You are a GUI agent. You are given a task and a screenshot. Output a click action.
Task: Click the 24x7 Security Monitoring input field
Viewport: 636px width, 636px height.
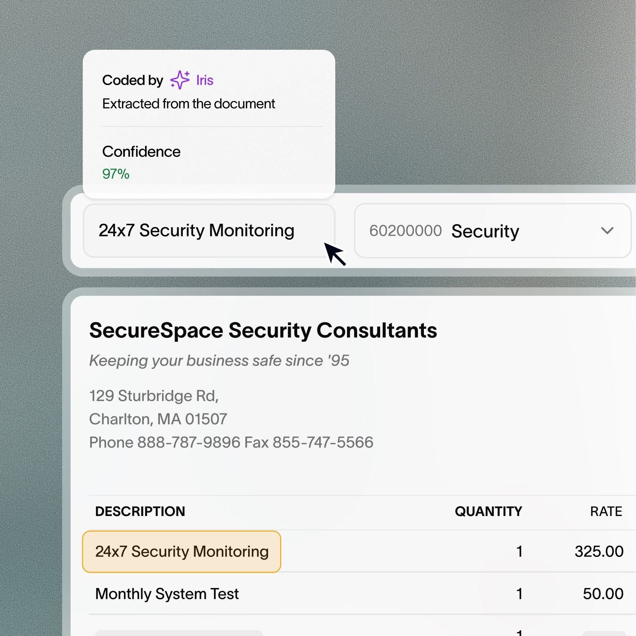pos(209,230)
